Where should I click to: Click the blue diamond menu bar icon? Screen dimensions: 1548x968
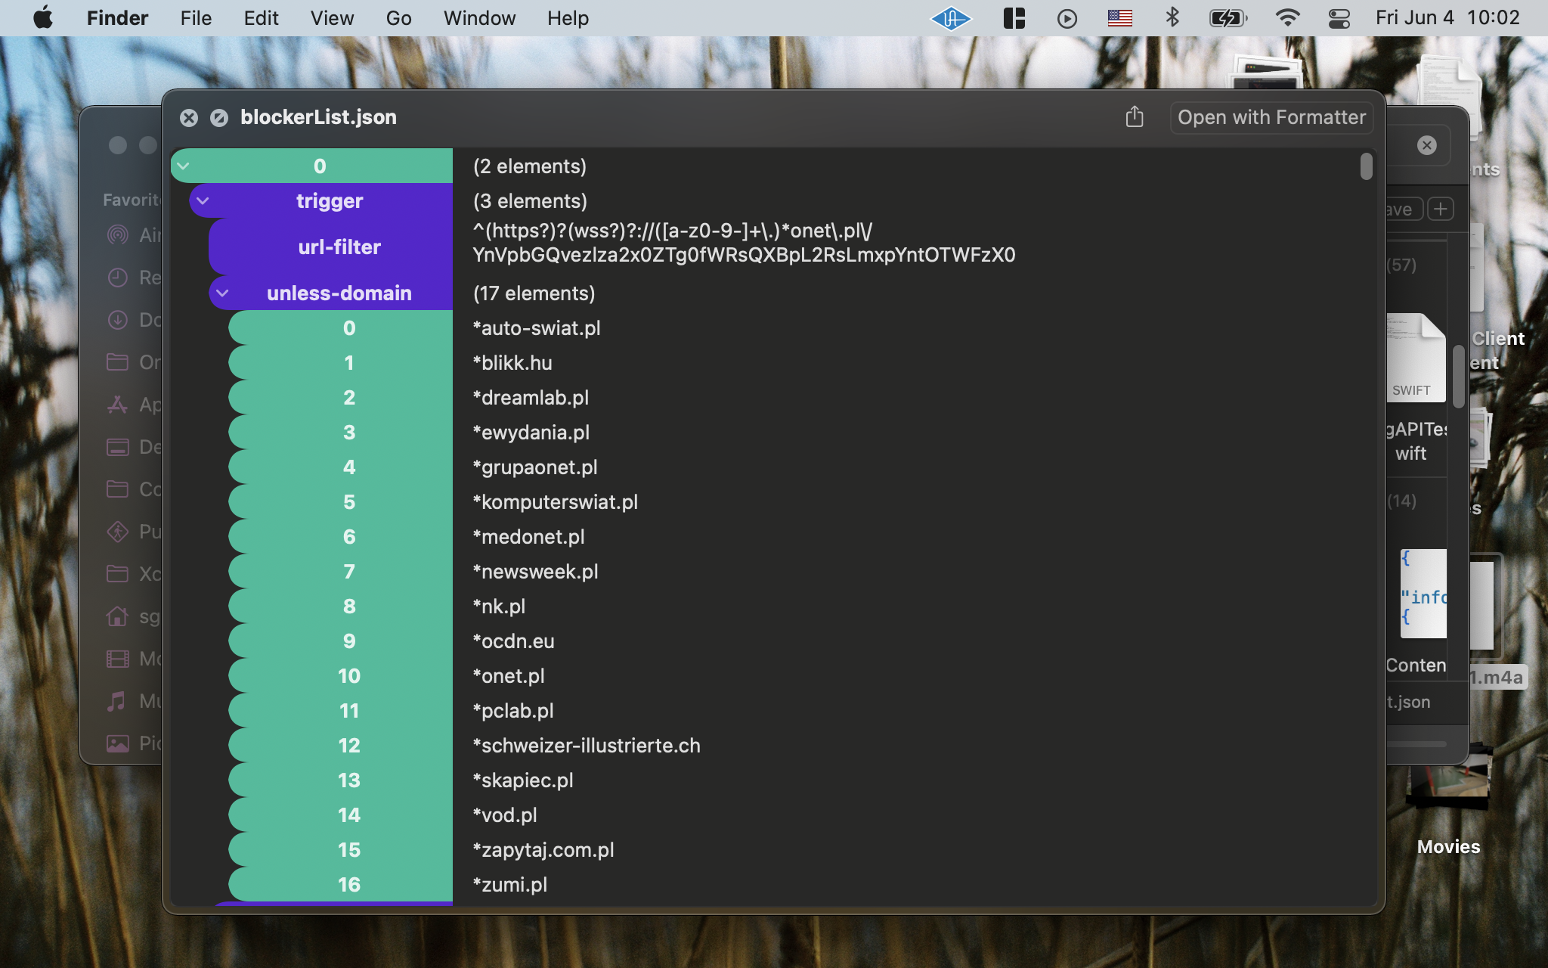[x=951, y=18]
